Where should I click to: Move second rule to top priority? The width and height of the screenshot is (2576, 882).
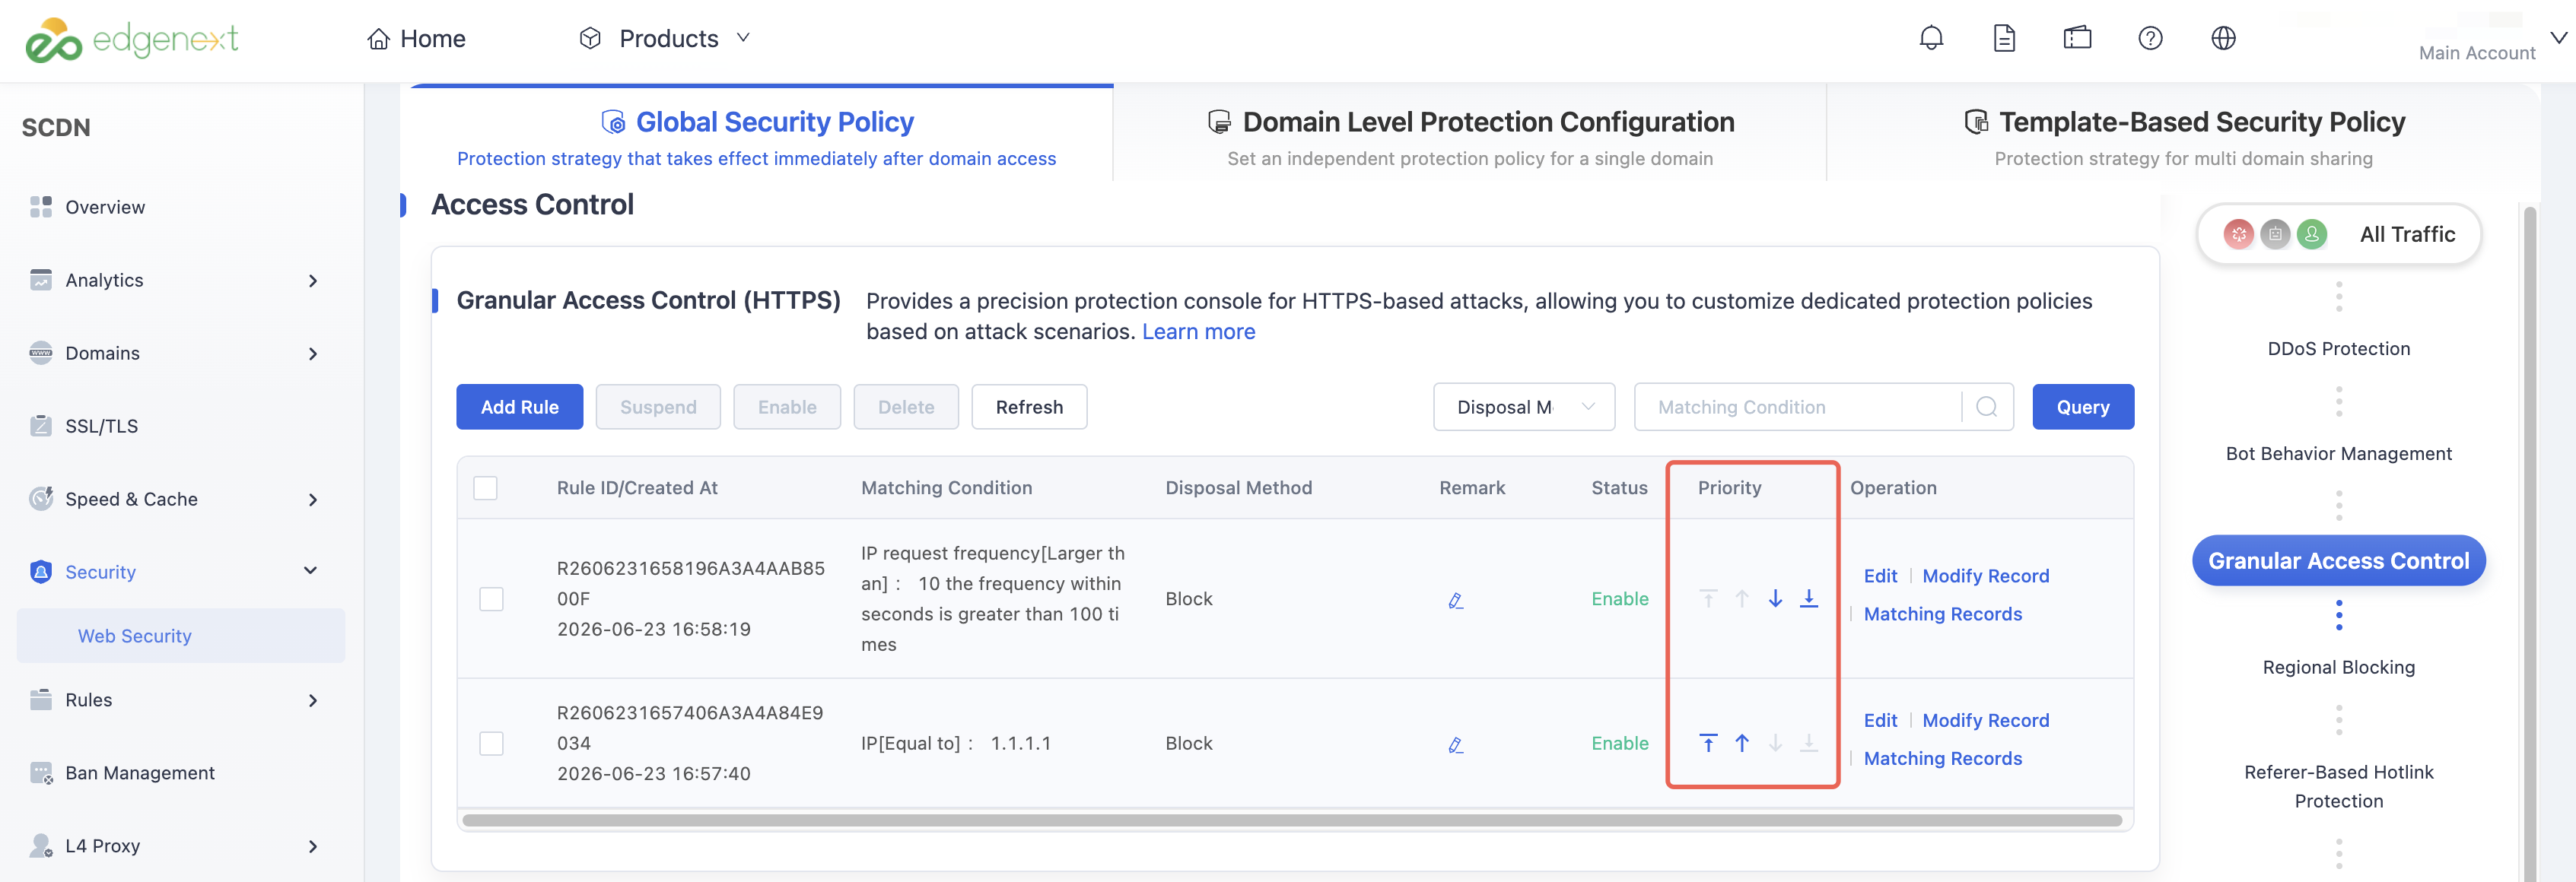click(x=1708, y=743)
